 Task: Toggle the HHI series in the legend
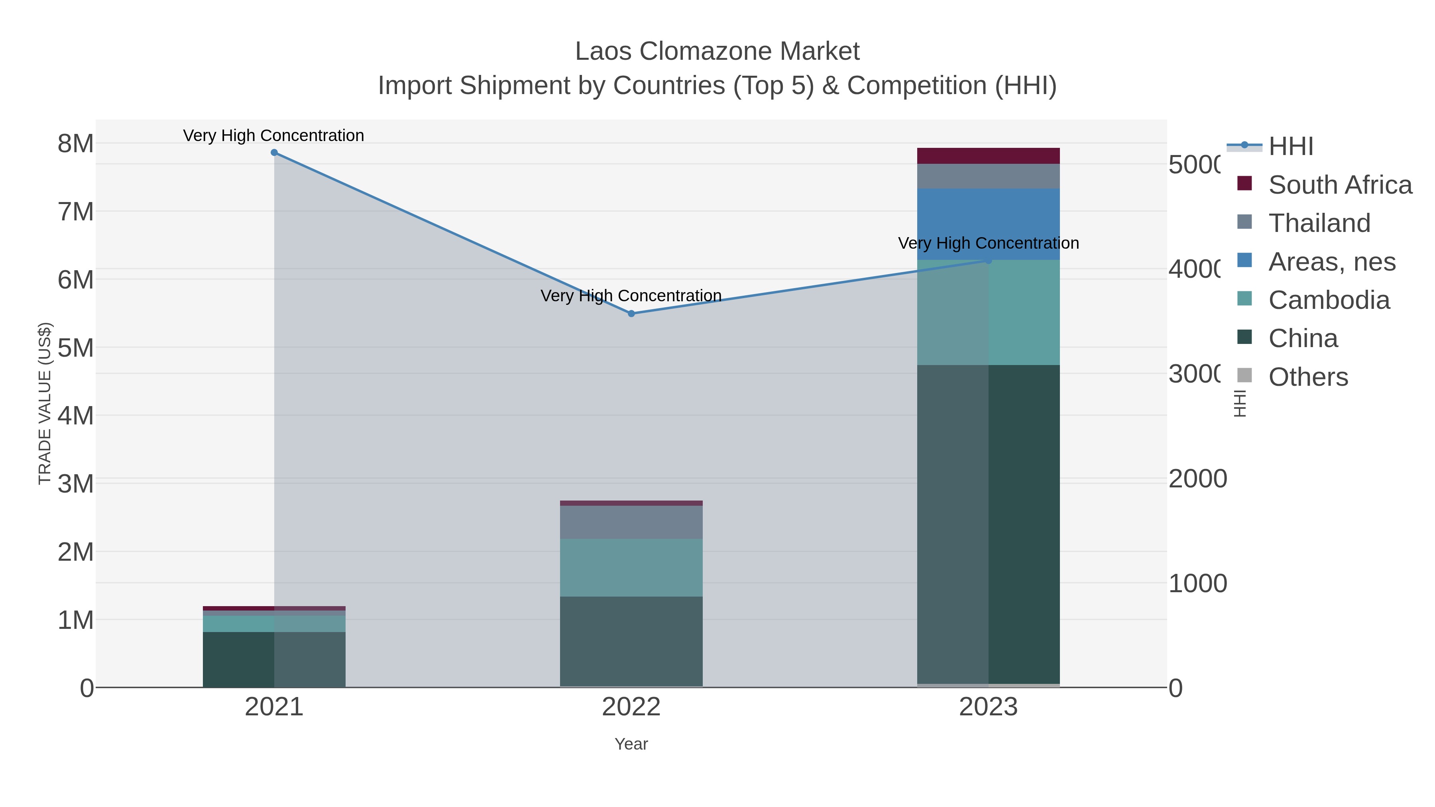coord(1270,146)
